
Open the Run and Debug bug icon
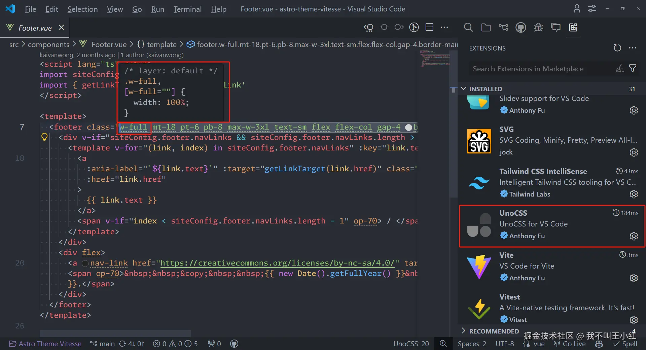coord(538,27)
